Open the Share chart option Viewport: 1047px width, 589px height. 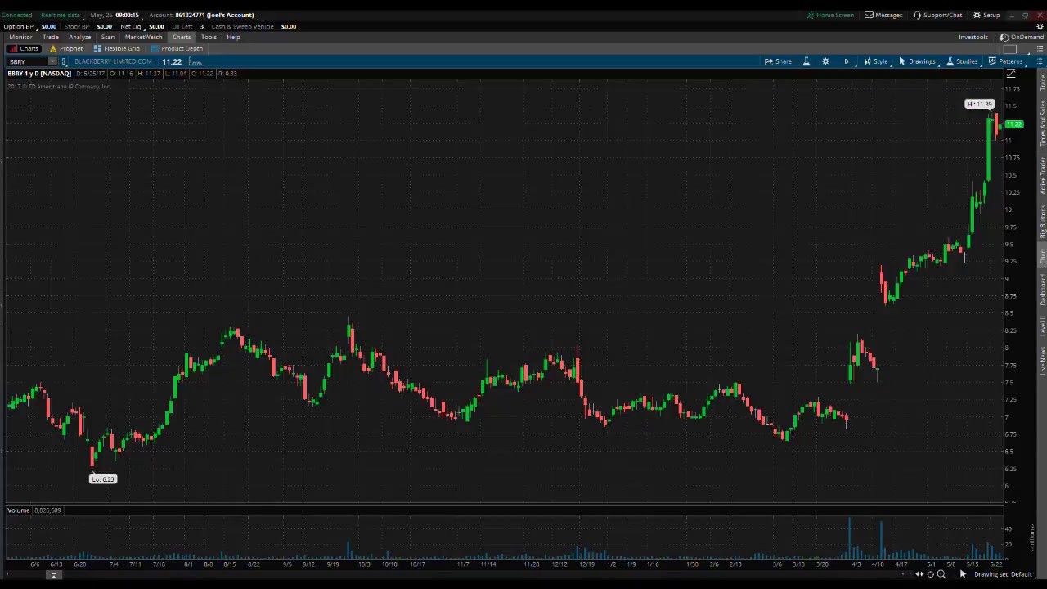[778, 61]
